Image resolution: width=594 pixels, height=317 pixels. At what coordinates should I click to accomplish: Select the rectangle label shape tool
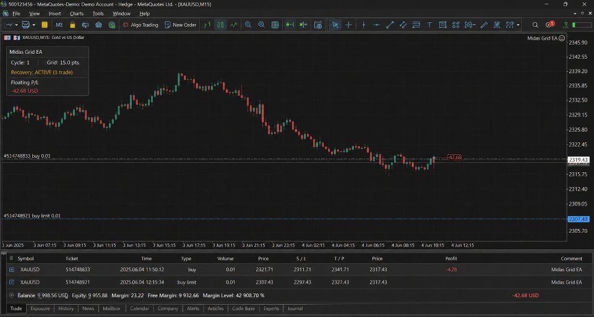[x=442, y=25]
